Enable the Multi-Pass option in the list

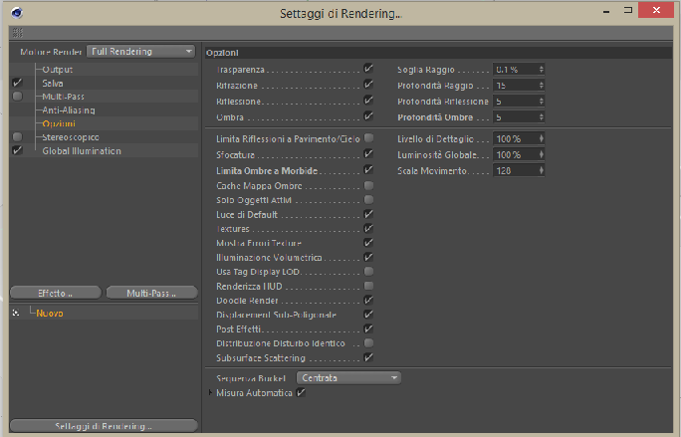pyautogui.click(x=17, y=97)
